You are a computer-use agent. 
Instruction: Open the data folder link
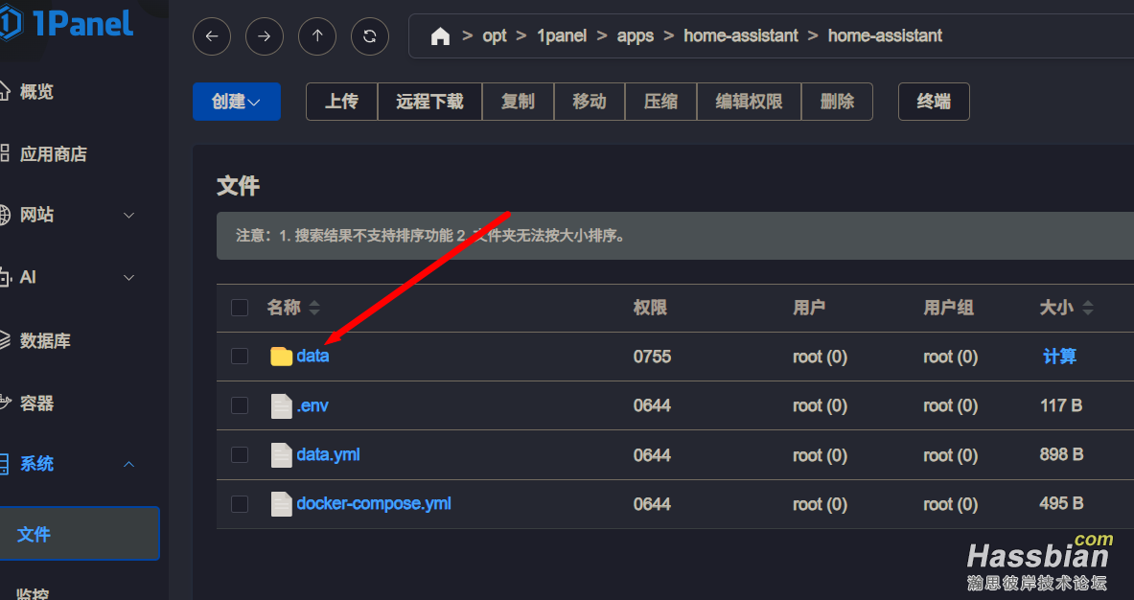click(x=312, y=357)
